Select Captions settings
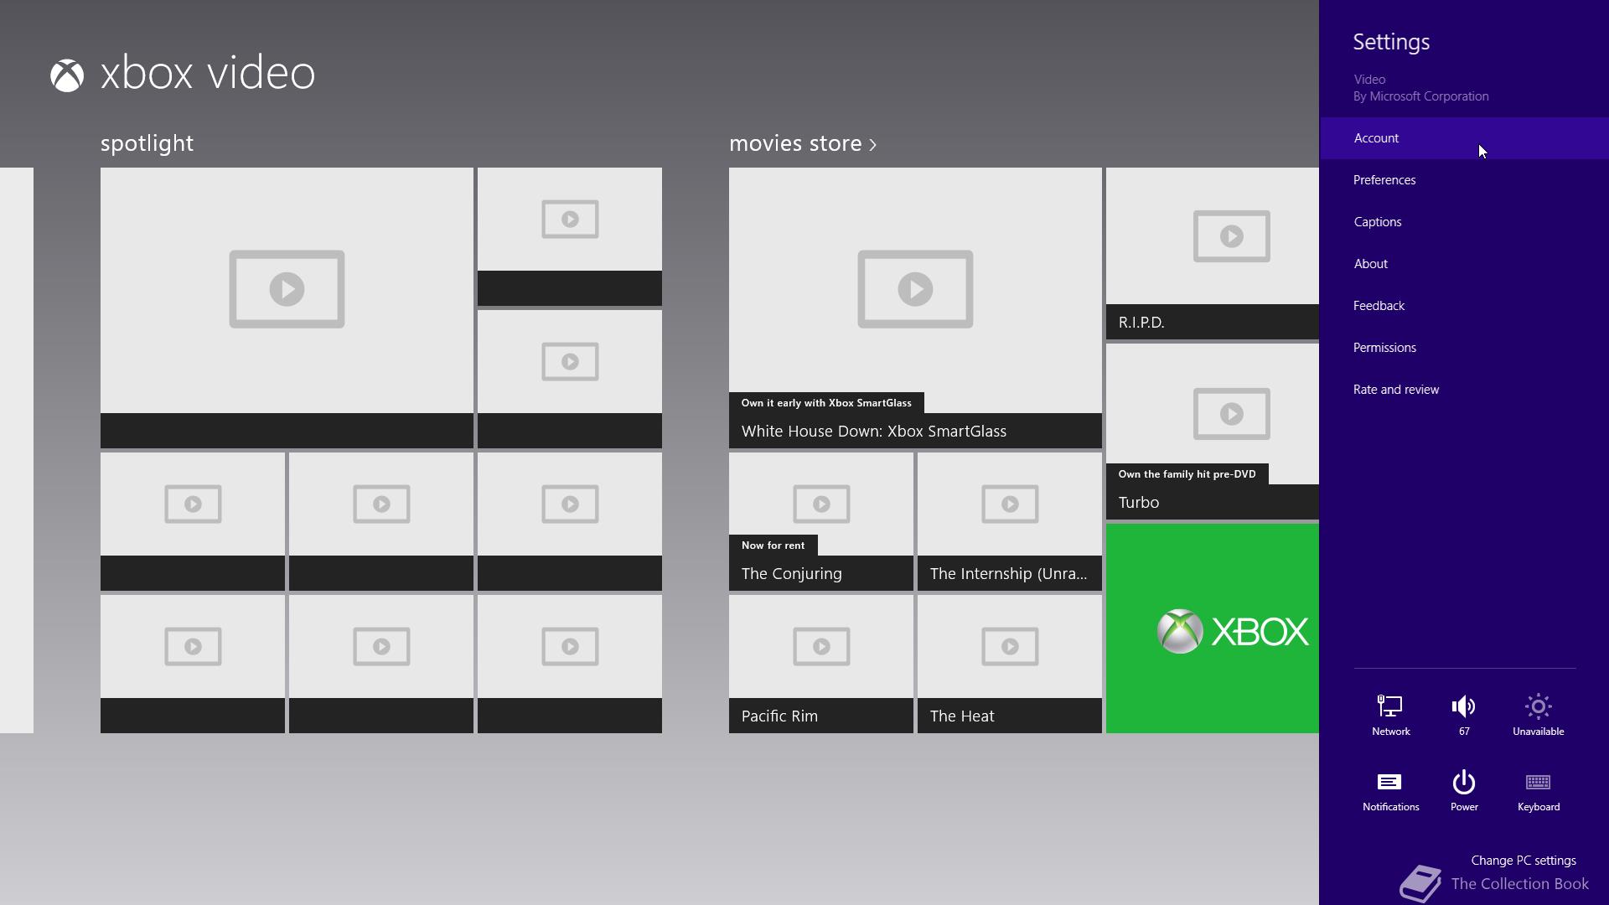 pyautogui.click(x=1464, y=222)
